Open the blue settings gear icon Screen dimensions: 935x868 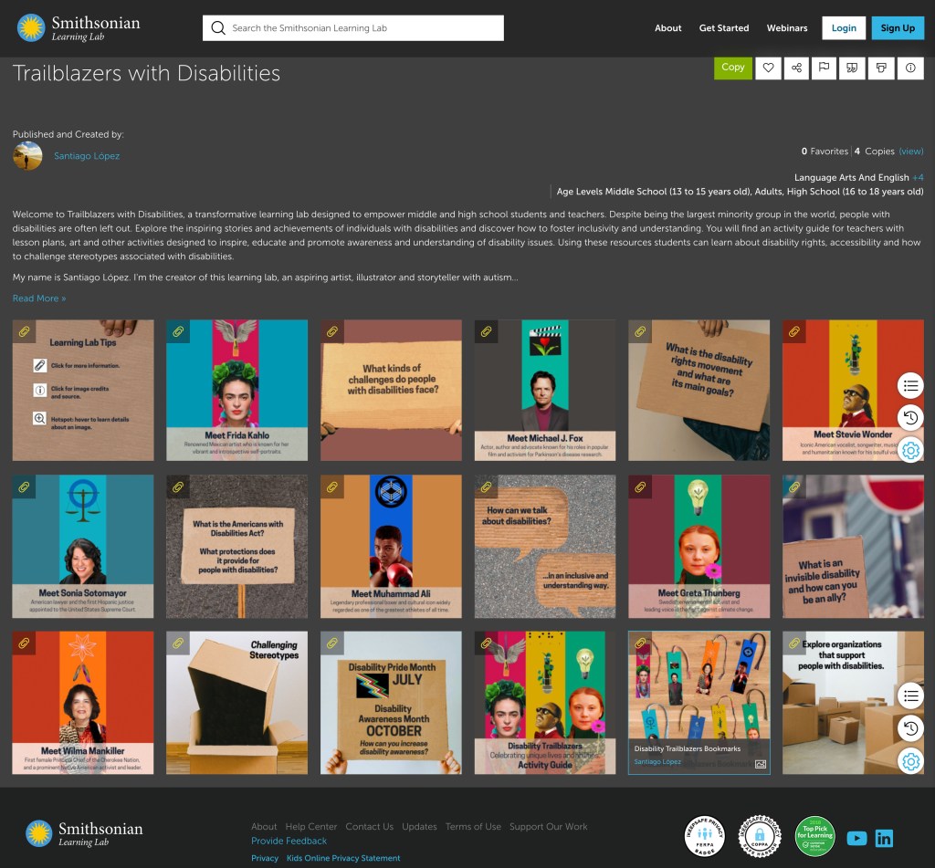910,450
